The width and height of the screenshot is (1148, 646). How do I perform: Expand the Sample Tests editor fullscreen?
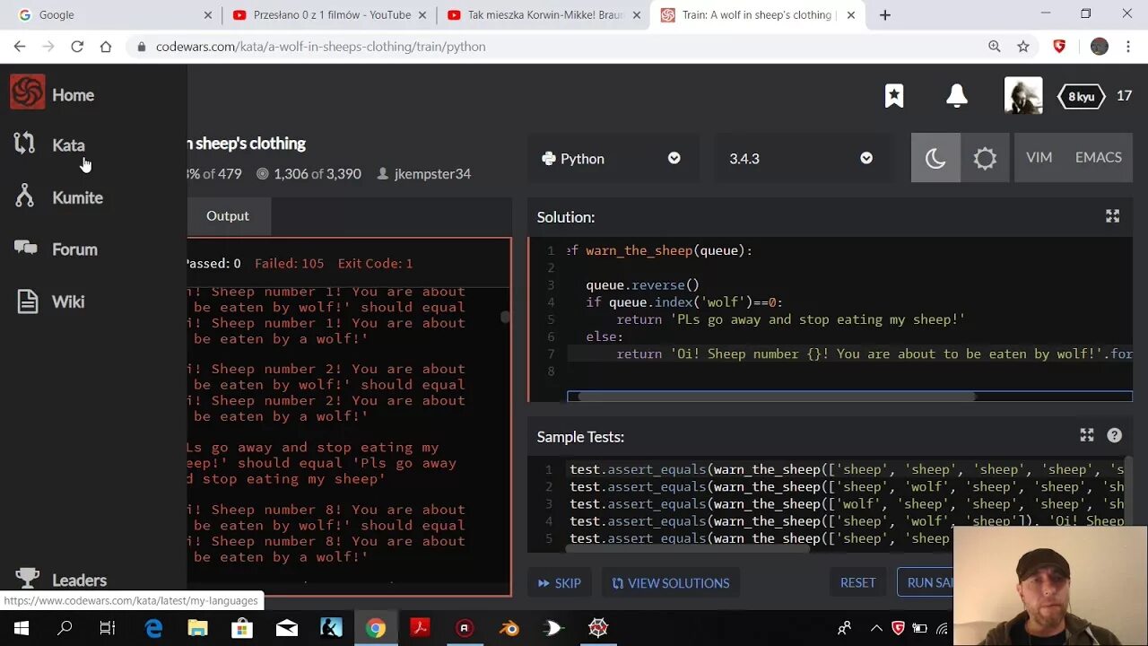click(x=1087, y=435)
